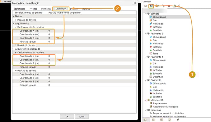Screen dimensions: 211x122
Task: Click the last icon in the Edificação toolbar
Action: click(179, 6)
